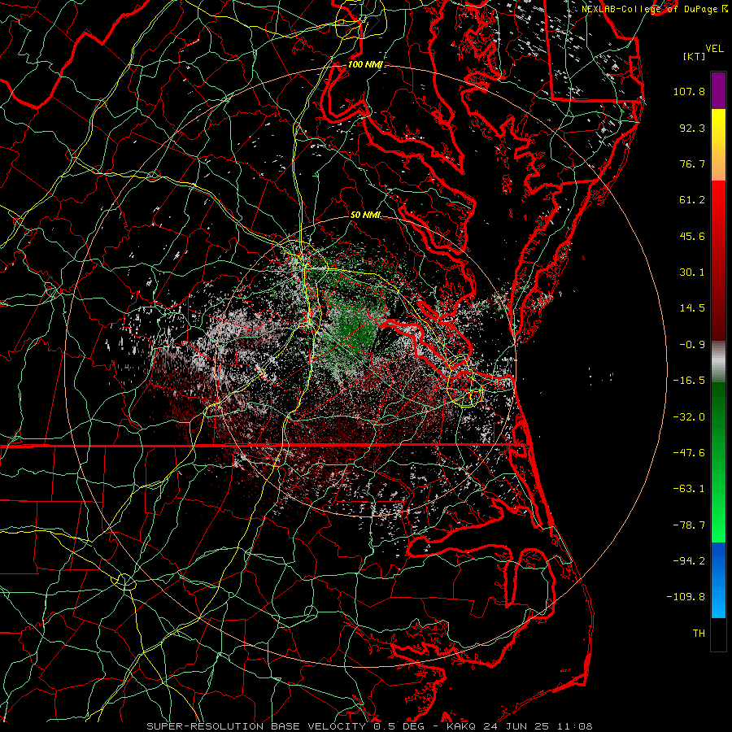Viewport: 732px width, 732px height.
Task: Click the 45.6 legend value
Action: click(692, 236)
